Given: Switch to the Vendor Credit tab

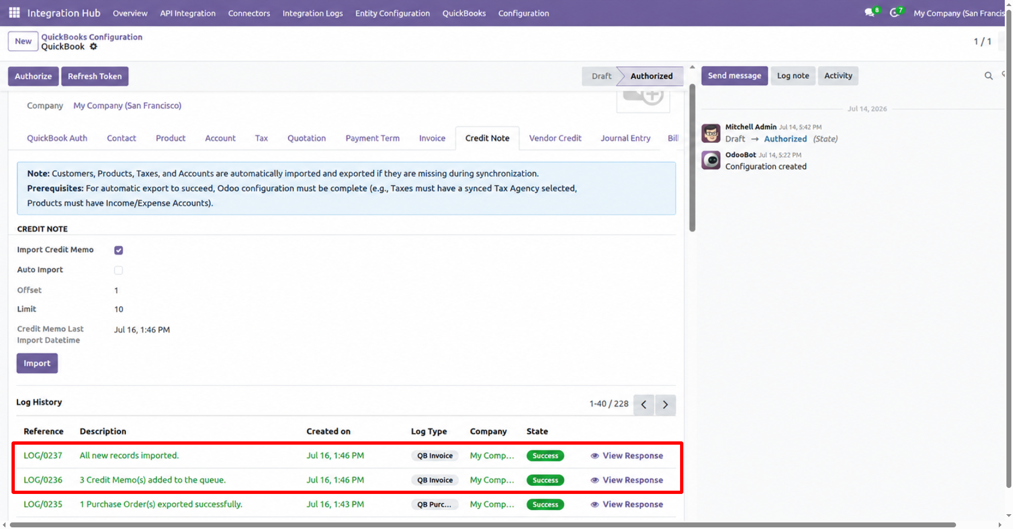Looking at the screenshot, I should pos(555,138).
